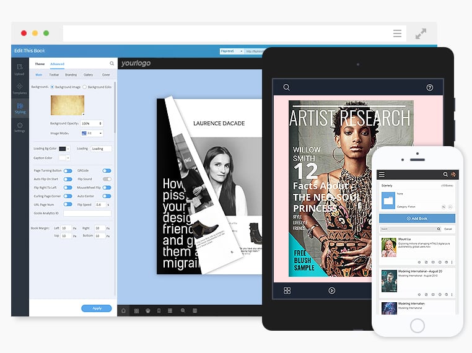Open the Background Opacity dropdown
This screenshot has height=353, width=472.
(x=92, y=123)
